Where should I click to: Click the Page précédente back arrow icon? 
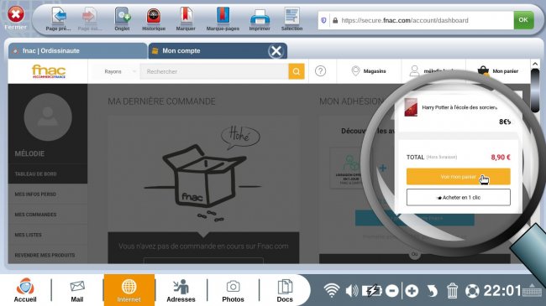[x=59, y=16]
